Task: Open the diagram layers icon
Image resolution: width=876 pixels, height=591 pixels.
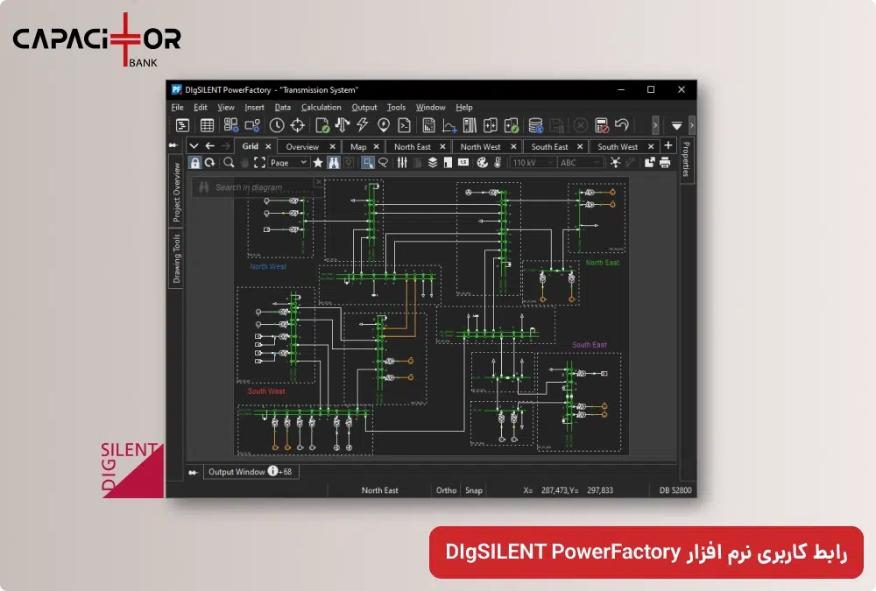Action: (x=433, y=163)
